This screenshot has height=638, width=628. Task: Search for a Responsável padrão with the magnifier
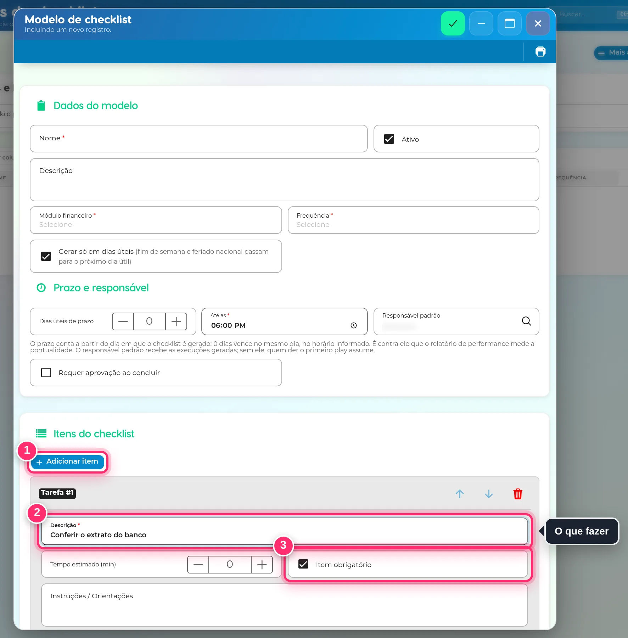526,321
